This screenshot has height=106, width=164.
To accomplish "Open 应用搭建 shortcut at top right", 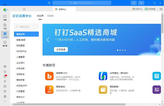I will (150, 9).
